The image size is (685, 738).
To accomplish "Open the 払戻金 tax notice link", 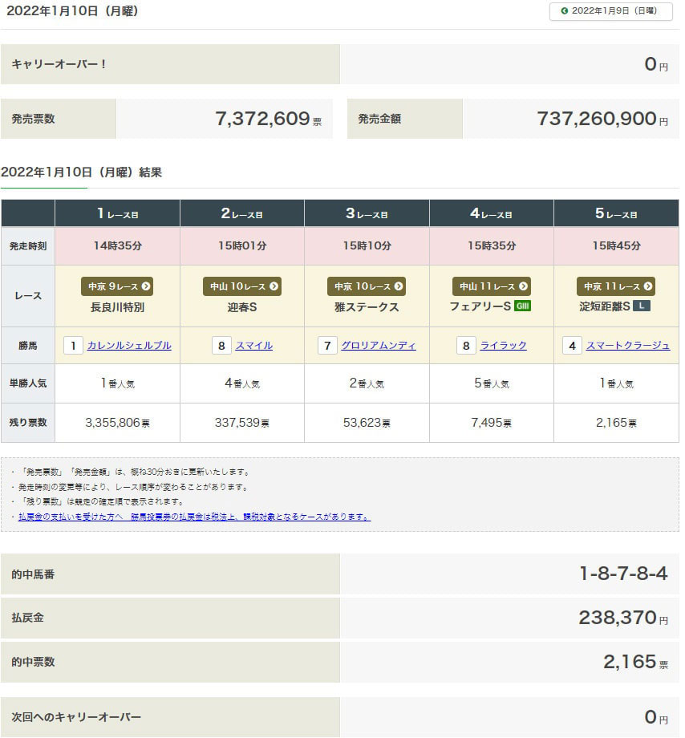I will click(x=194, y=517).
